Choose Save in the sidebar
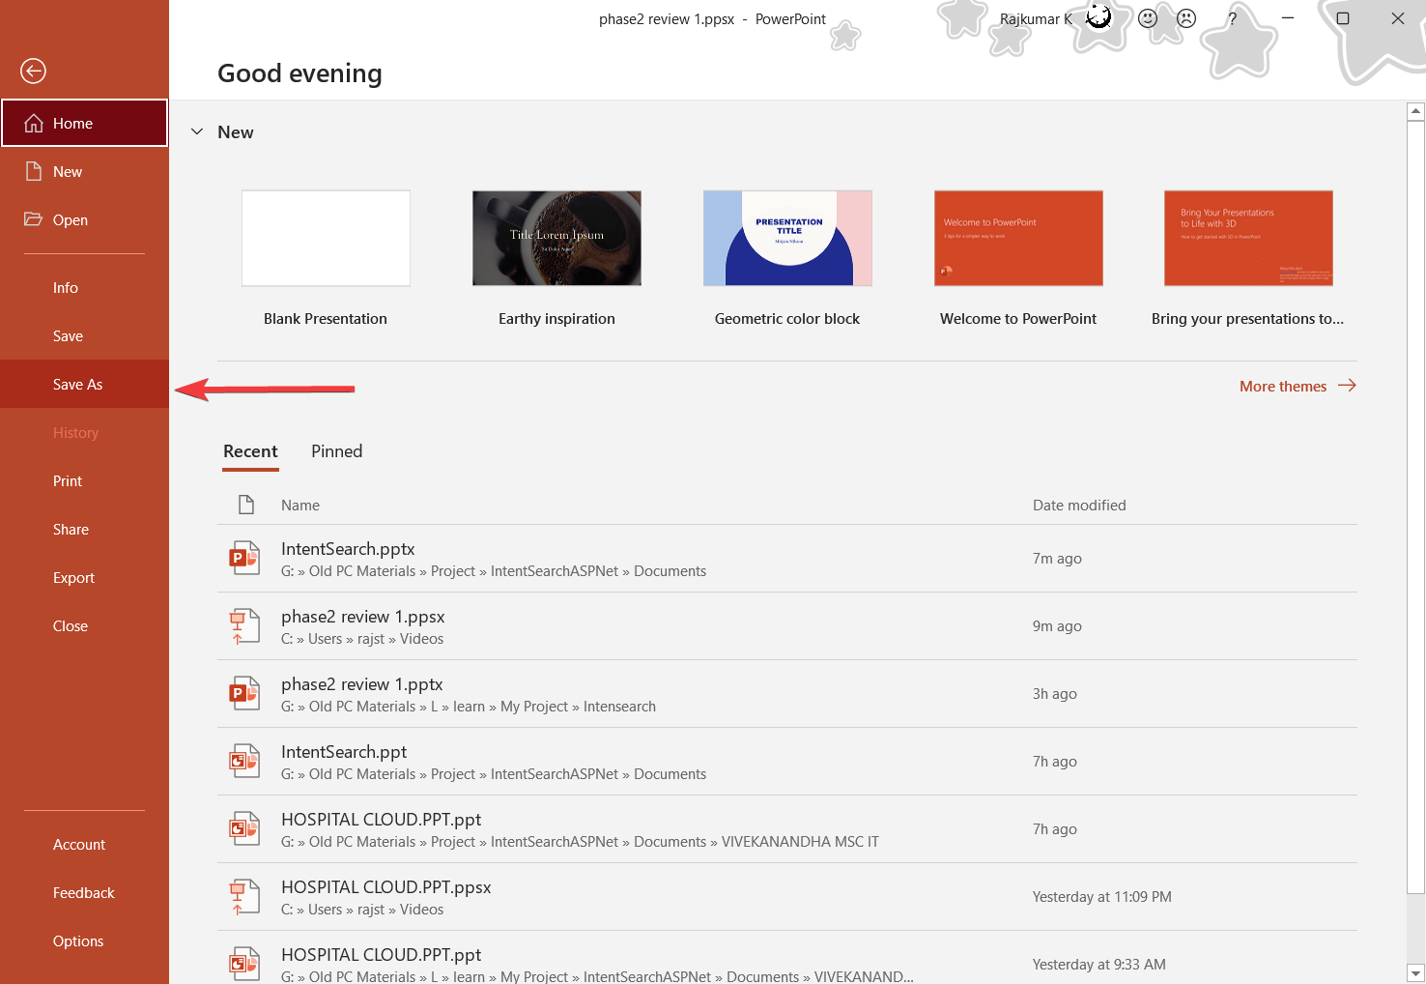This screenshot has height=984, width=1426. pos(84,335)
